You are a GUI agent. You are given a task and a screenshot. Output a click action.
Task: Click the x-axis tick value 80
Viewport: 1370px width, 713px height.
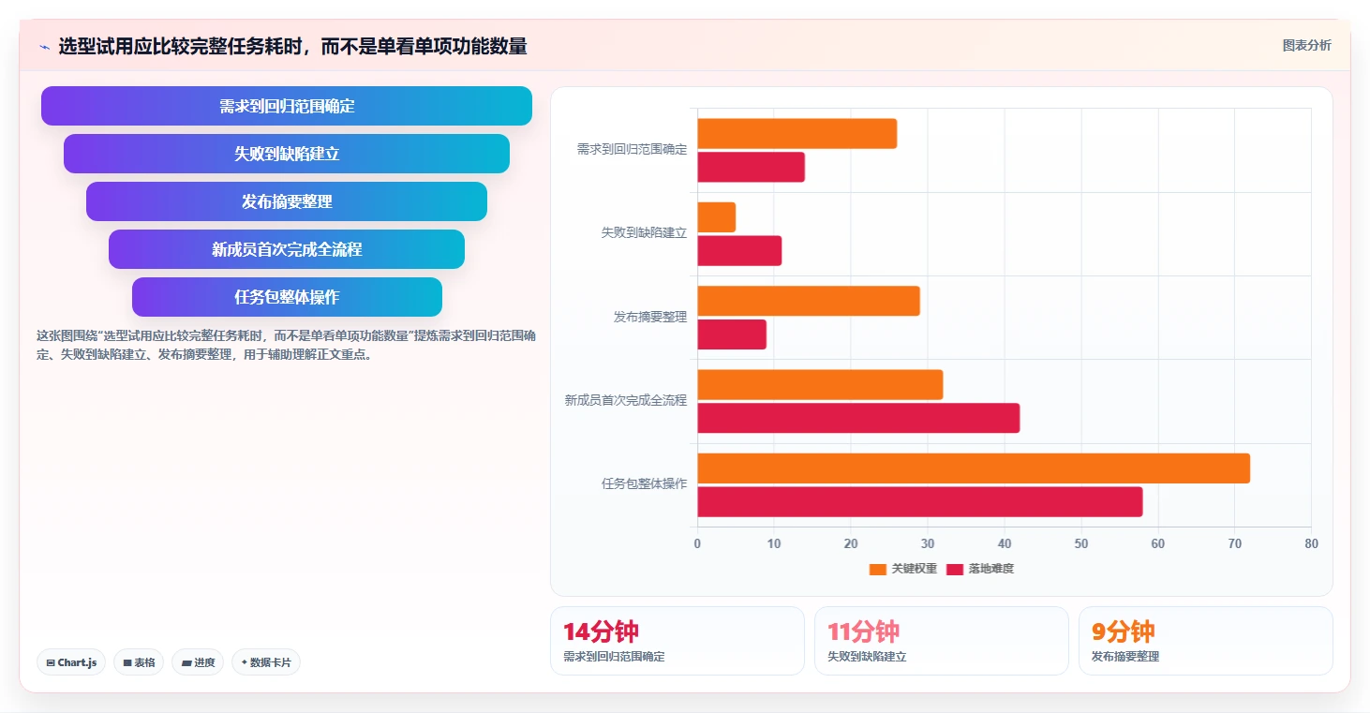tap(1311, 543)
